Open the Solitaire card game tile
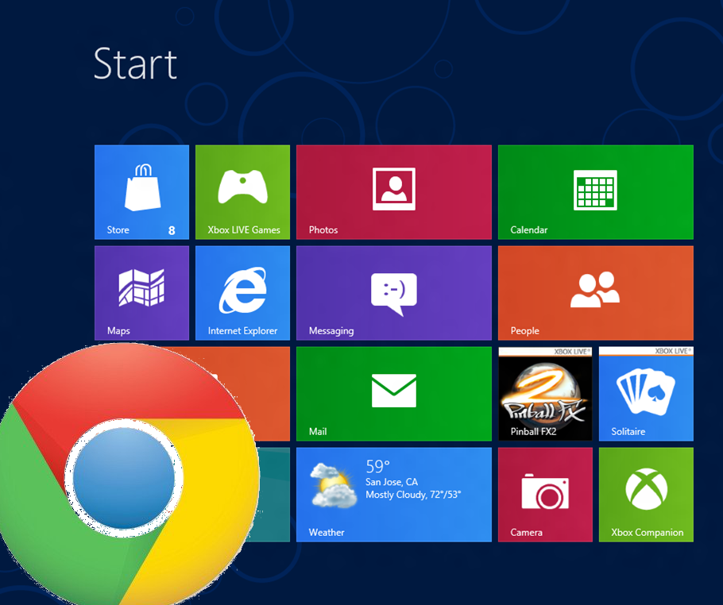Image resolution: width=723 pixels, height=605 pixels. [x=645, y=393]
